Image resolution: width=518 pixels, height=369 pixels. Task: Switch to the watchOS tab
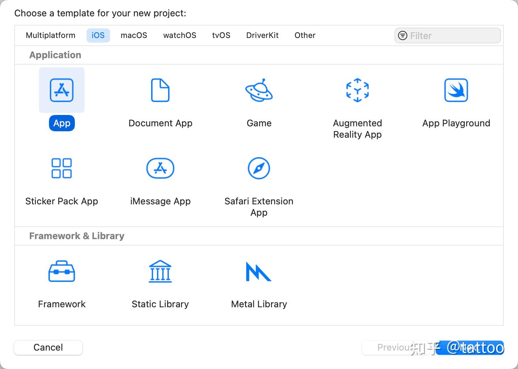[x=180, y=35]
